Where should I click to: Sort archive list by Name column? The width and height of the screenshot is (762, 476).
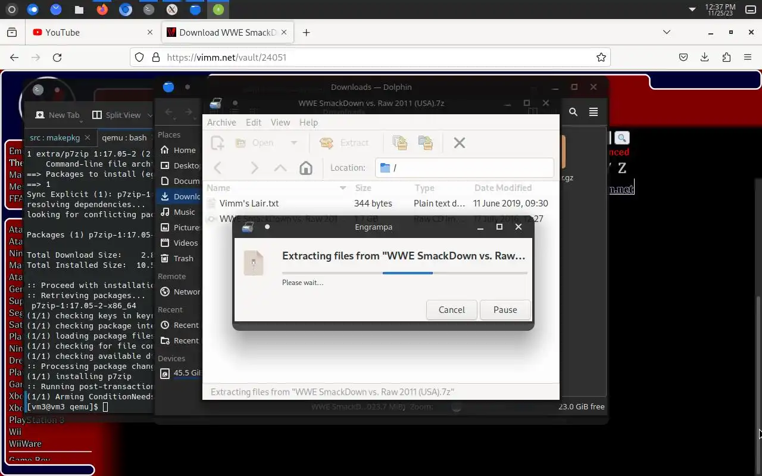tap(277, 187)
